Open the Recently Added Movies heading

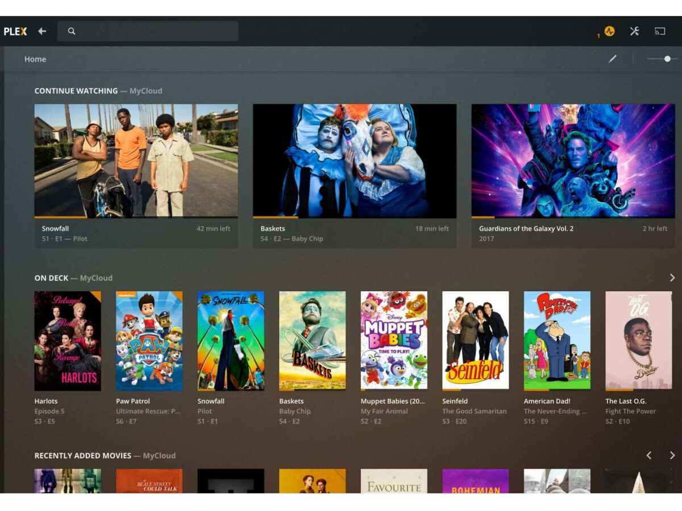tap(82, 455)
